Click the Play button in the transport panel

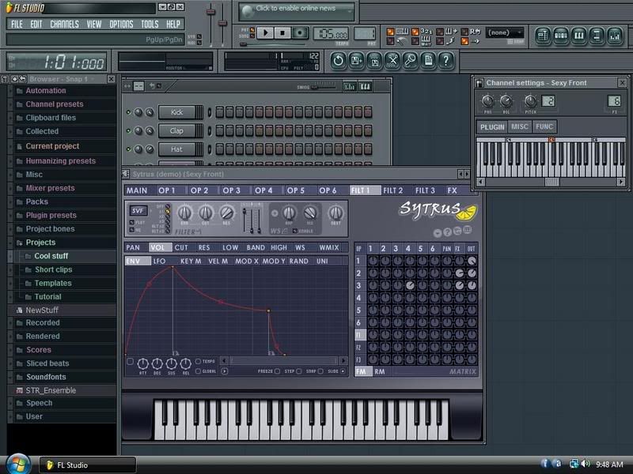[265, 32]
